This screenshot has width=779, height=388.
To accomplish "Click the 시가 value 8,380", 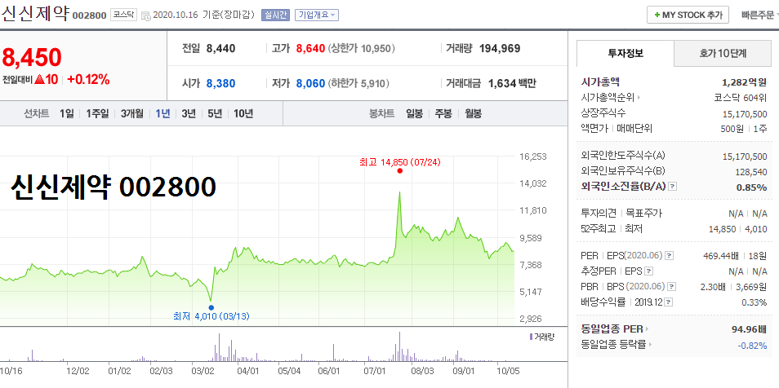I will click(221, 83).
